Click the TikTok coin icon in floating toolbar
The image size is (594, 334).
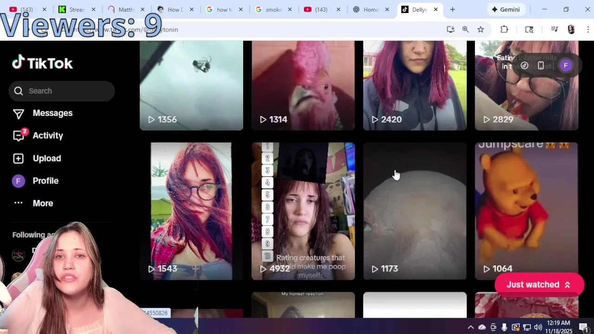[524, 65]
